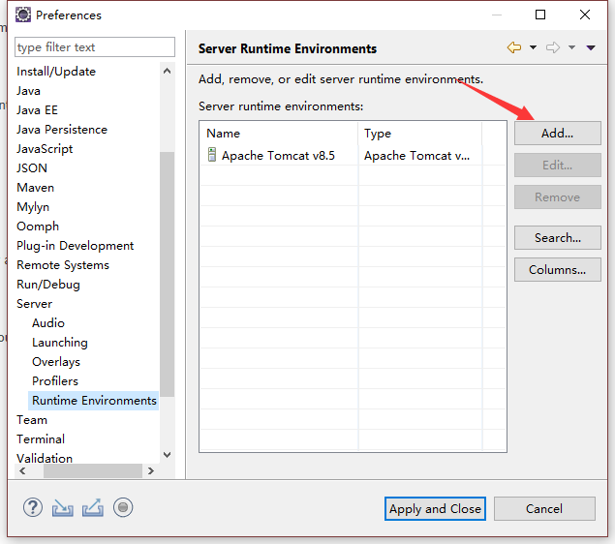Click the Preferences window gear icon
Viewport: 615px width, 544px height.
(22, 15)
